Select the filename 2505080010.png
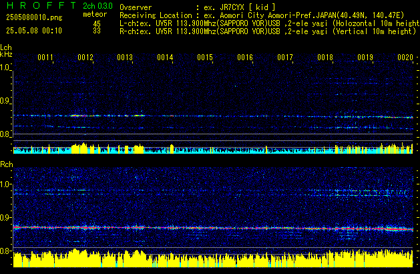Viewport: 420px width, 274px height. pyautogui.click(x=34, y=17)
